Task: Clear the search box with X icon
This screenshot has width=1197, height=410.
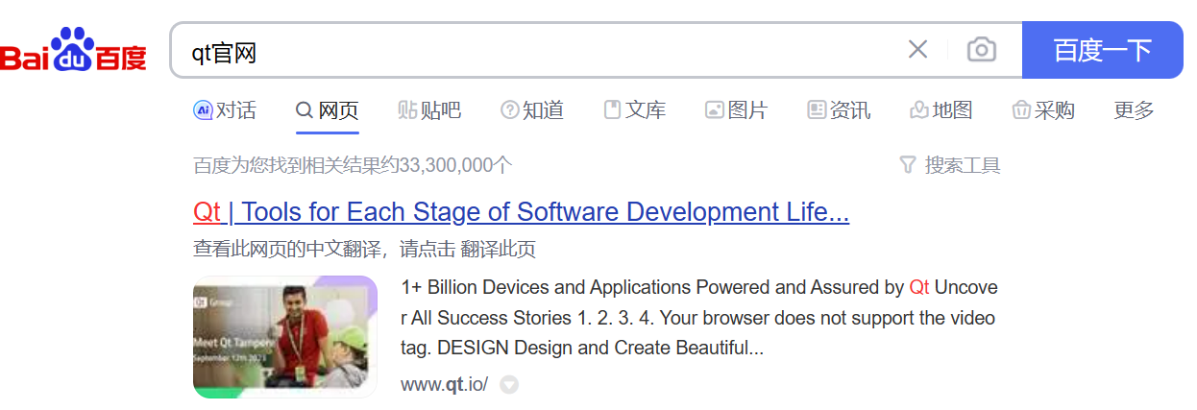Action: click(x=918, y=50)
